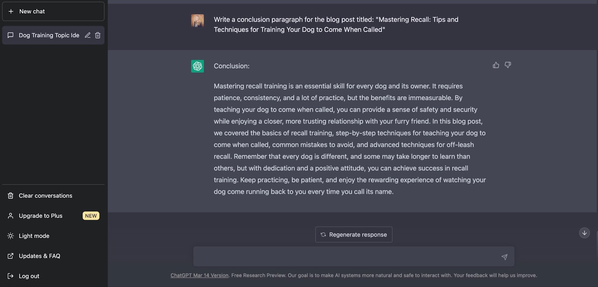
Task: Open the ChatGPT Mar 14 Version link
Action: point(200,275)
